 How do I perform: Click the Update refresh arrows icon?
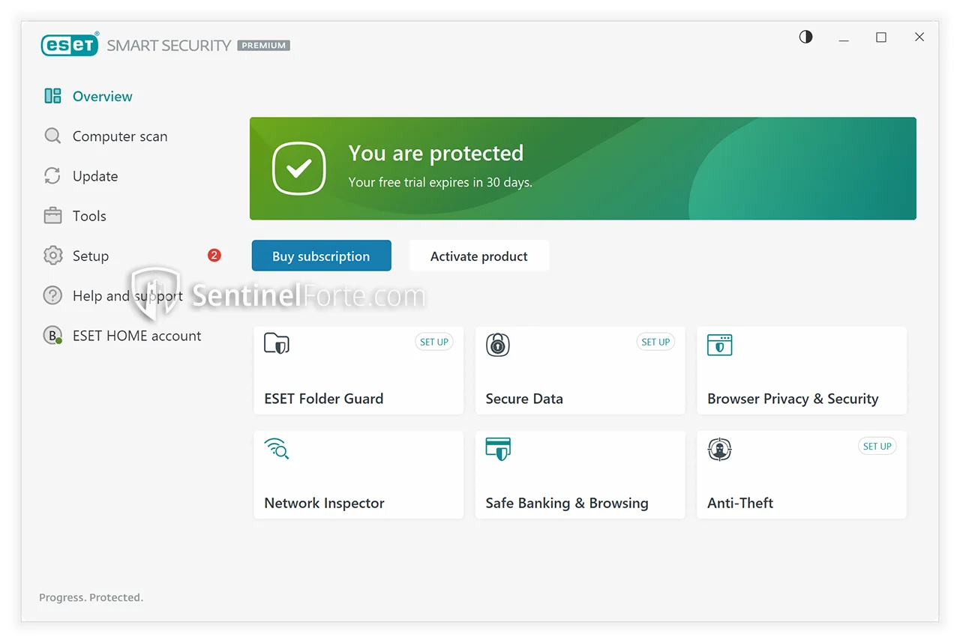pyautogui.click(x=52, y=176)
